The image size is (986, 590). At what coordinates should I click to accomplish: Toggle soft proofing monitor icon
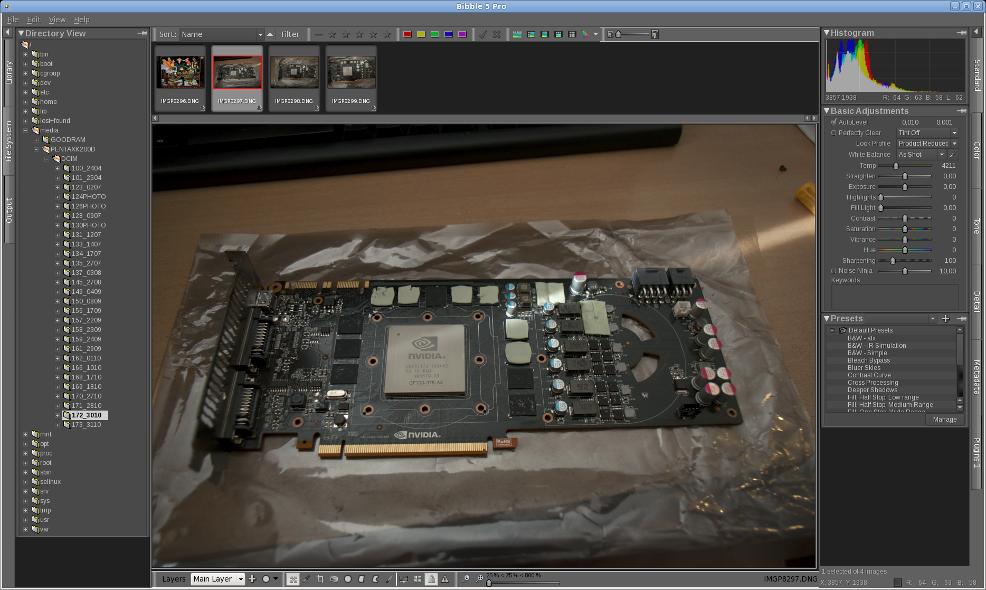click(x=404, y=579)
